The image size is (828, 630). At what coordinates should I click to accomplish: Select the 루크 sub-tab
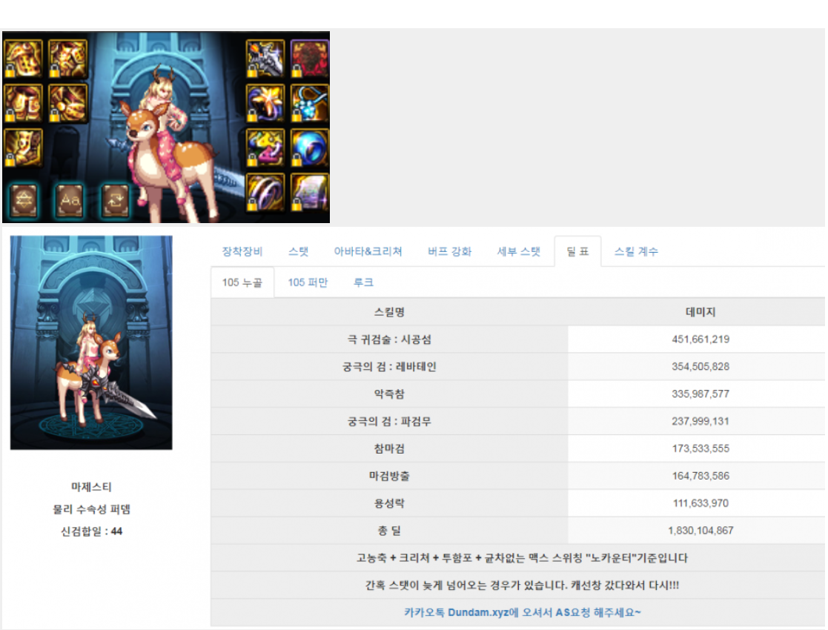click(x=363, y=282)
